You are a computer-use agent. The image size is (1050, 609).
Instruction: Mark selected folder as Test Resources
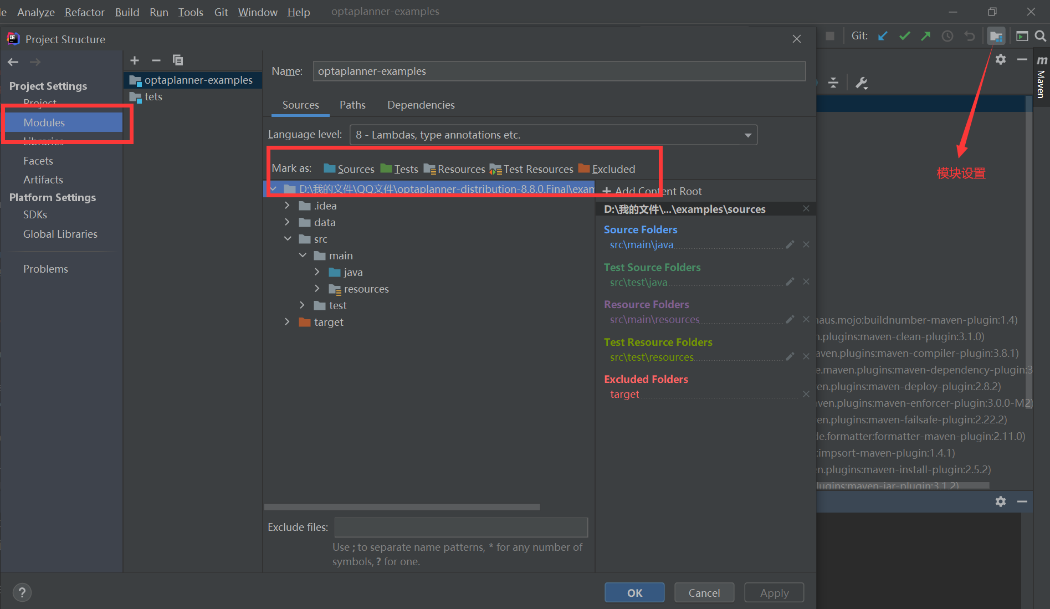point(531,169)
